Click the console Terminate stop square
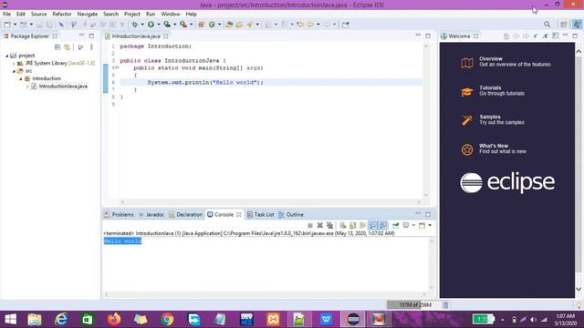Image resolution: width=584 pixels, height=328 pixels. point(310,225)
